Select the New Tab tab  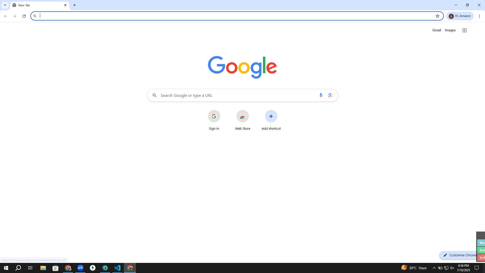[x=40, y=5]
